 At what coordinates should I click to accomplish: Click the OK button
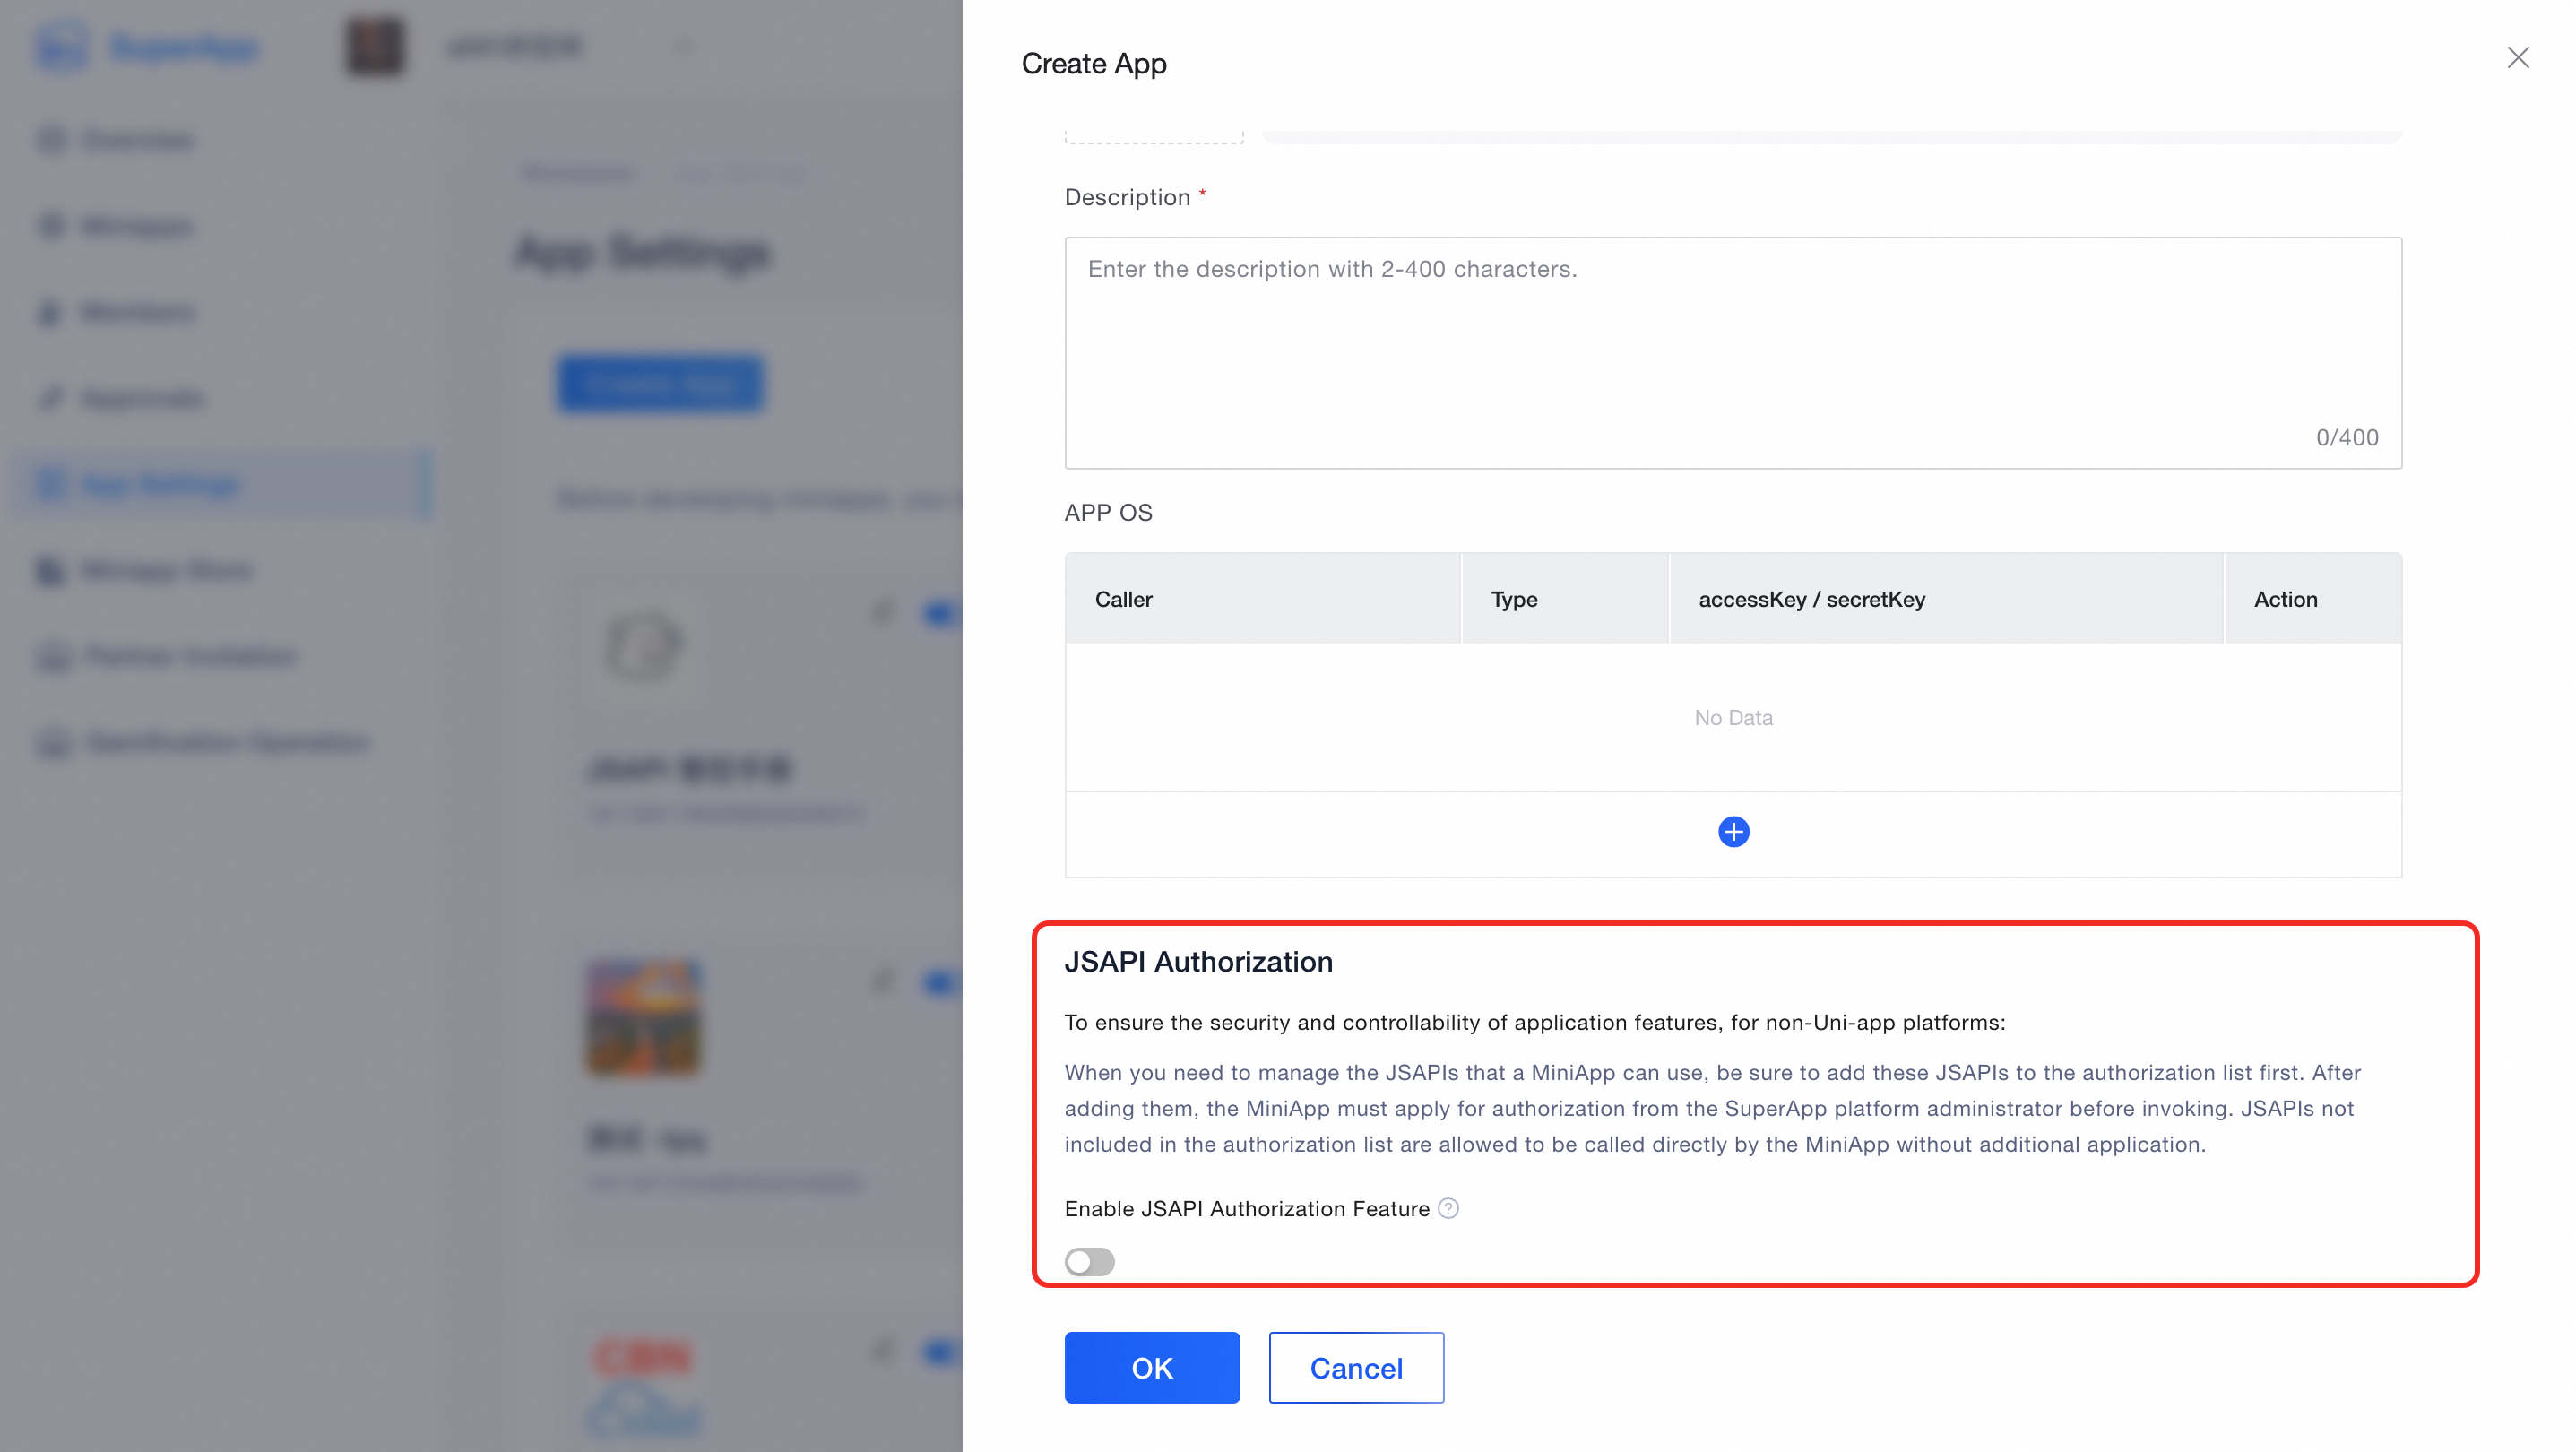[1151, 1367]
